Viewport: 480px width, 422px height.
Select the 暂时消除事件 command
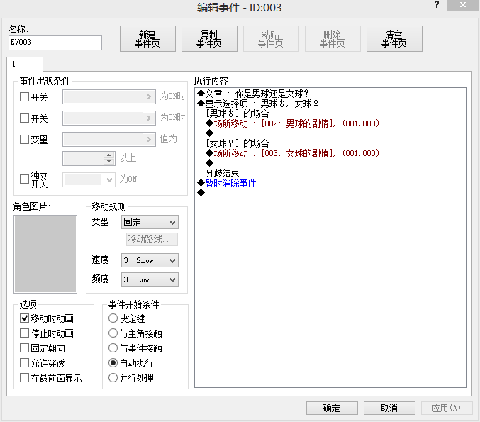[x=227, y=183]
